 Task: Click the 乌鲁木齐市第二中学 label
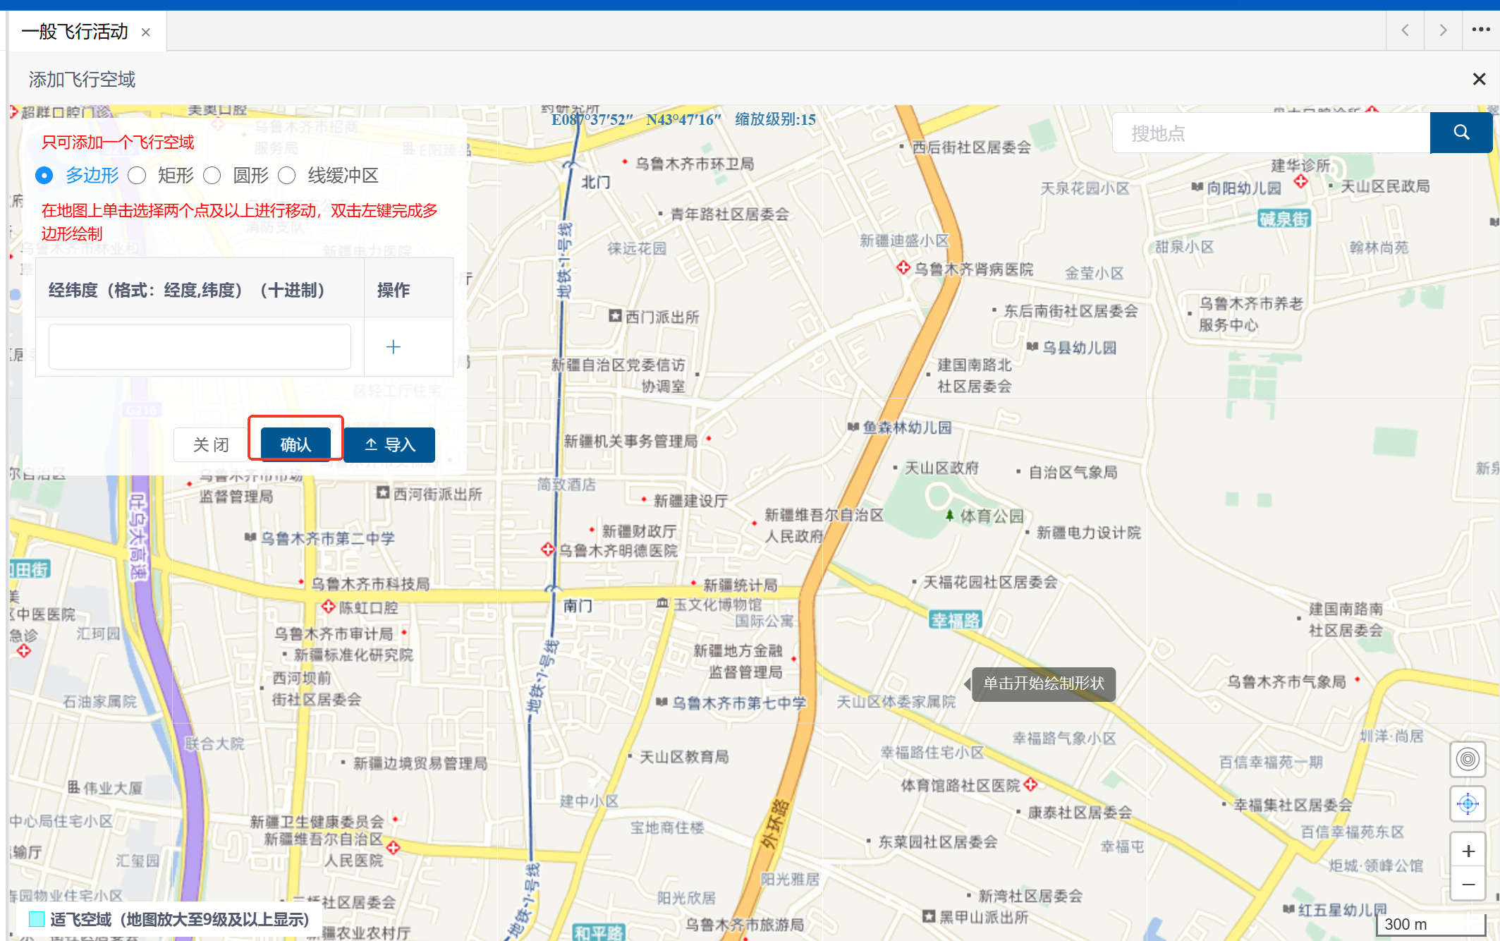click(x=328, y=538)
